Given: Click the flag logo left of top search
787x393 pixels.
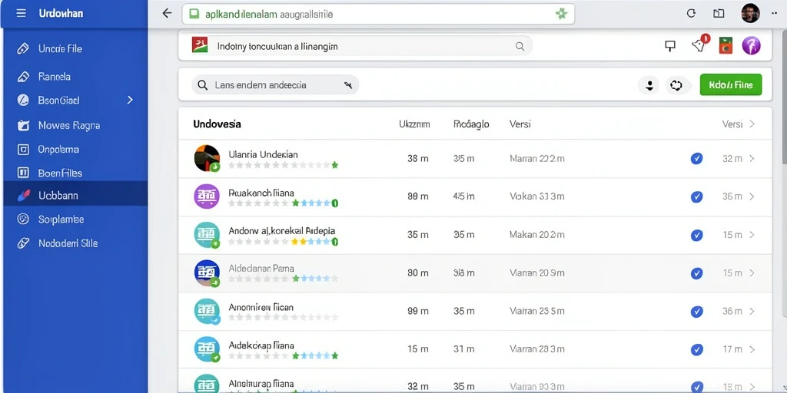Looking at the screenshot, I should tap(200, 45).
